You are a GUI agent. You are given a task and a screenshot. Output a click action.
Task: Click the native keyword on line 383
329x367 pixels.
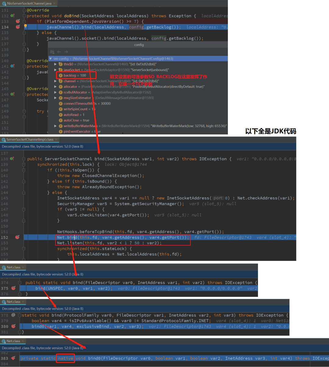[66, 358]
